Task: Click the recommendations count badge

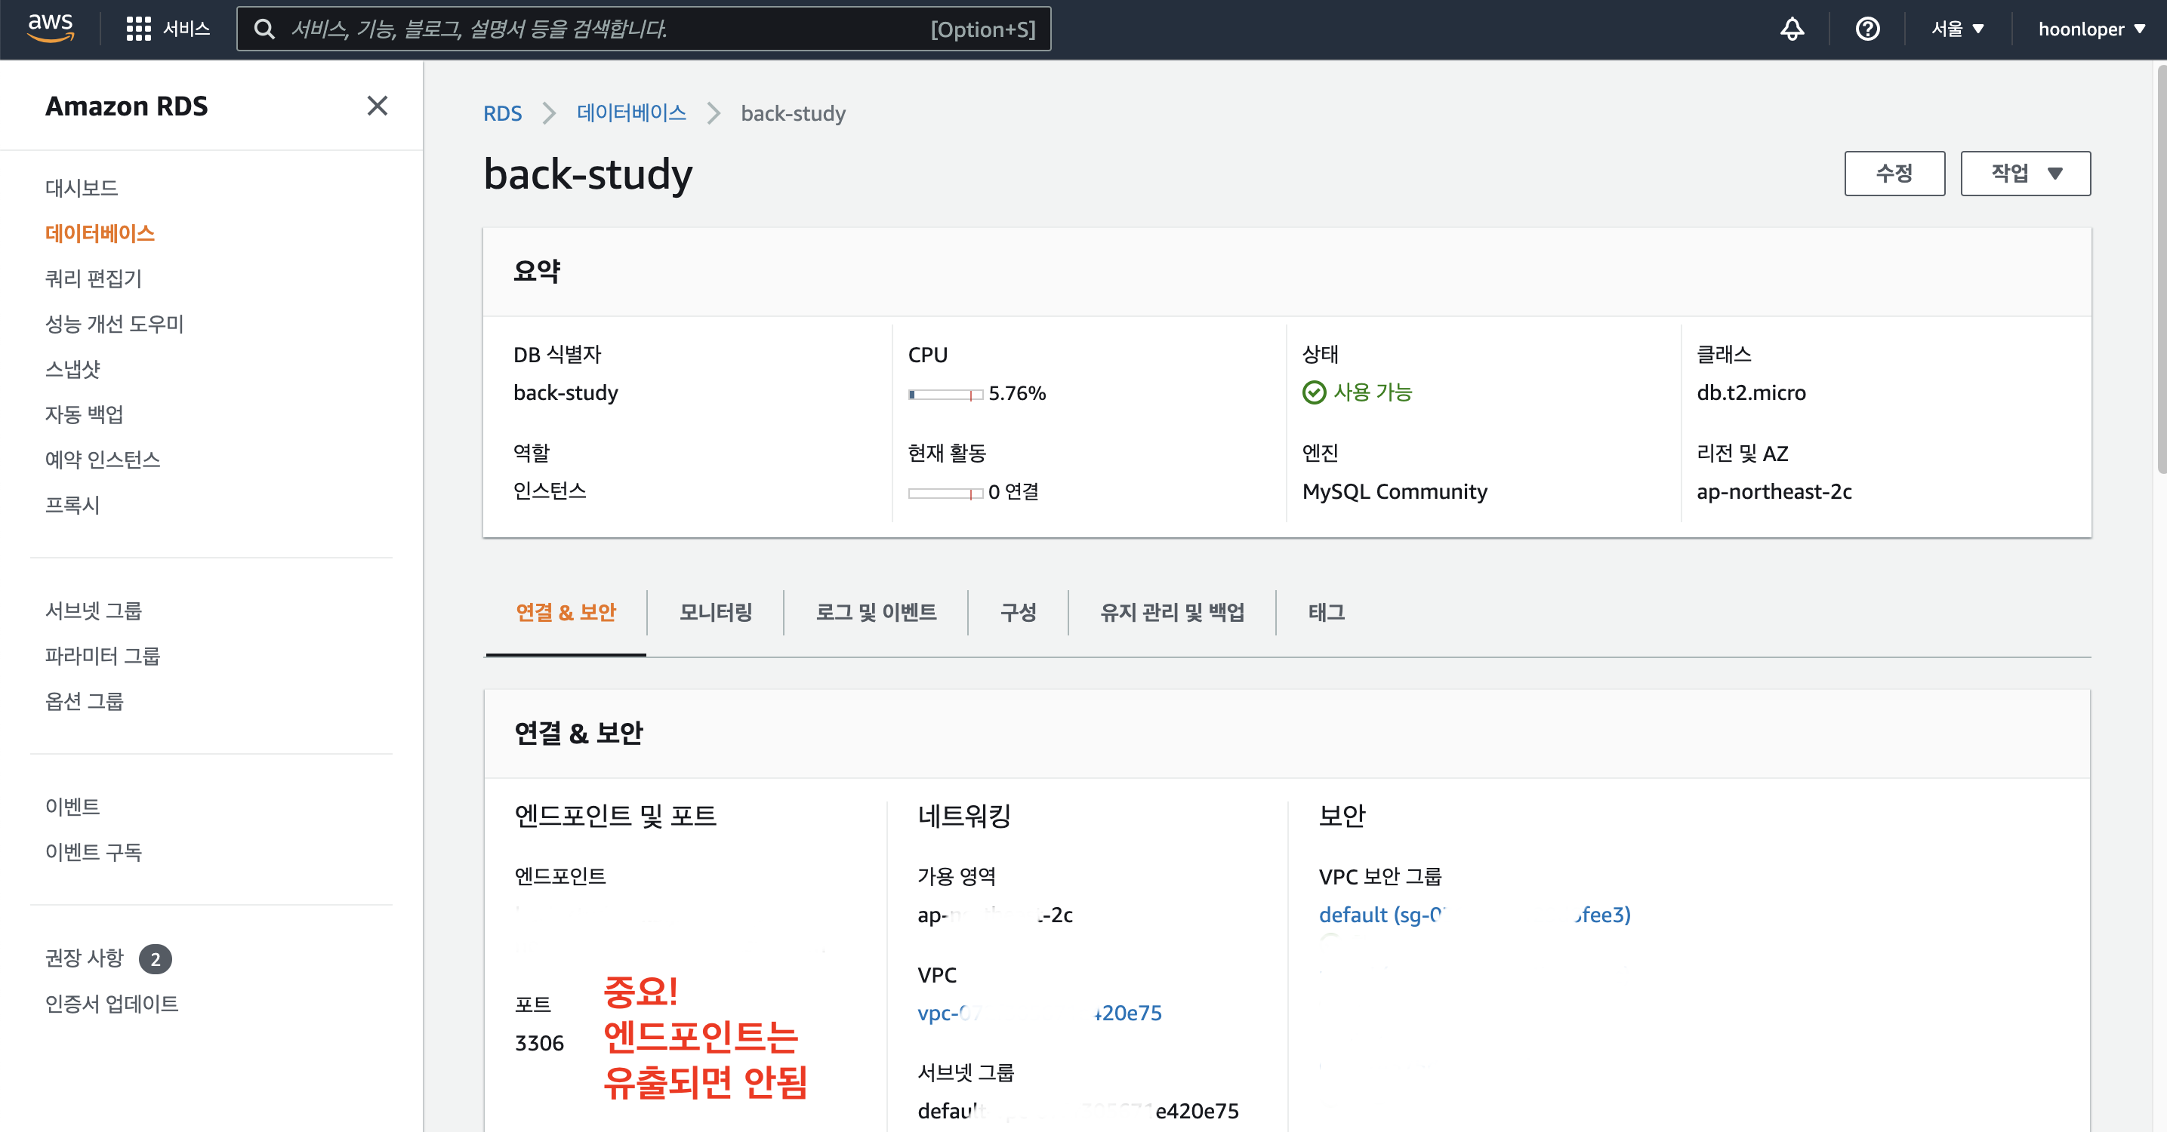Action: click(155, 958)
